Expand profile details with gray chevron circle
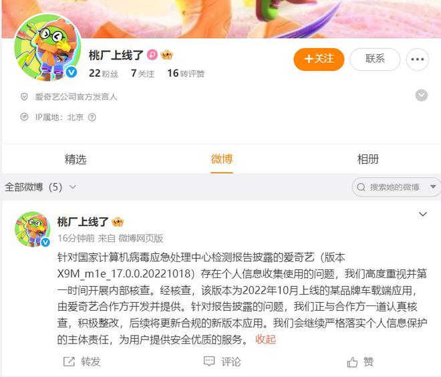The width and height of the screenshot is (441, 377). tap(422, 96)
